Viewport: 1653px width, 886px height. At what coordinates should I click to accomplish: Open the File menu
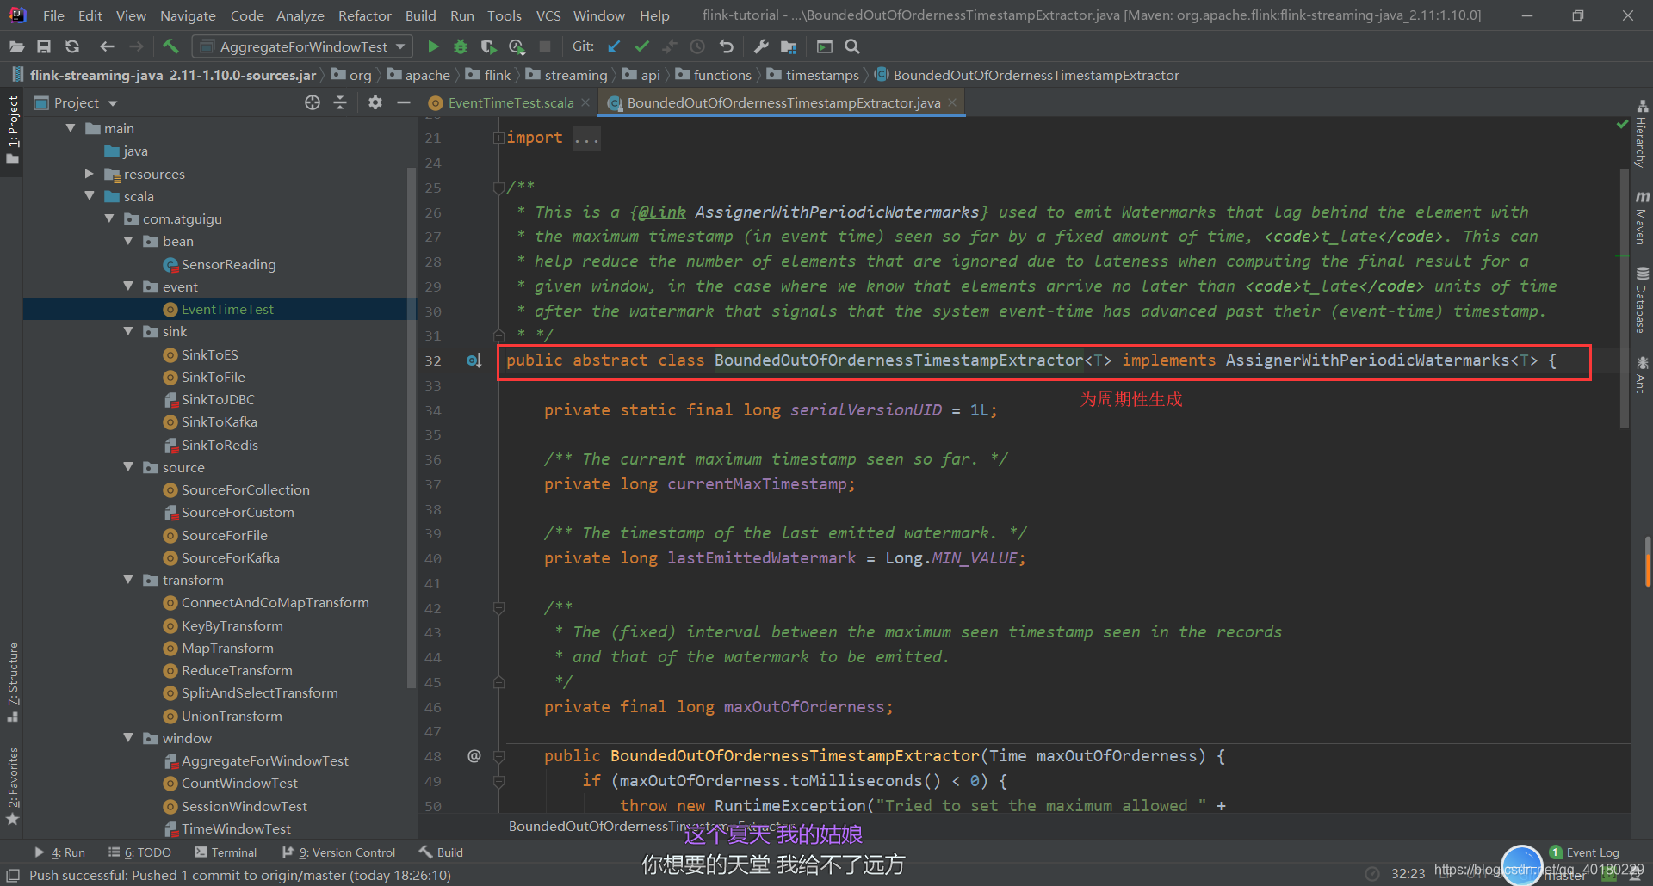pyautogui.click(x=53, y=15)
